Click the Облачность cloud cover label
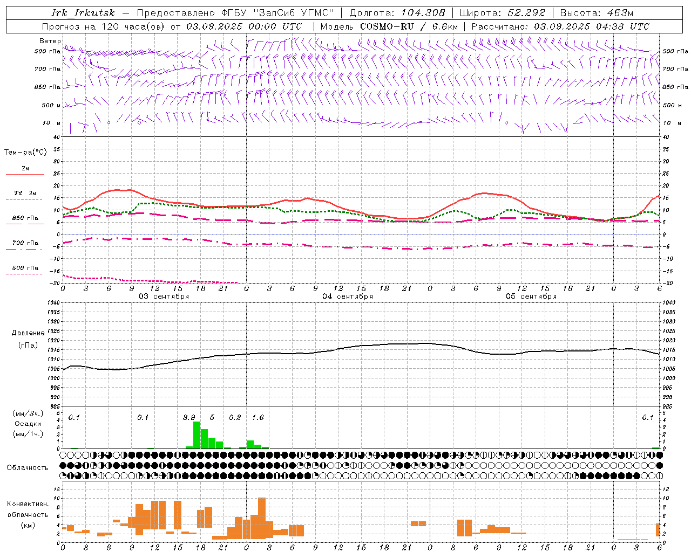Viewport: 691px width, 552px height. pyautogui.click(x=28, y=468)
